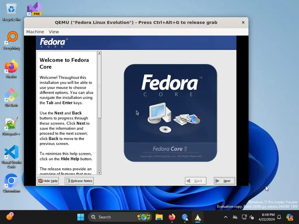The width and height of the screenshot is (299, 224).
Task: Click the help panel vertical scrollbar thumb
Action: tap(99, 86)
